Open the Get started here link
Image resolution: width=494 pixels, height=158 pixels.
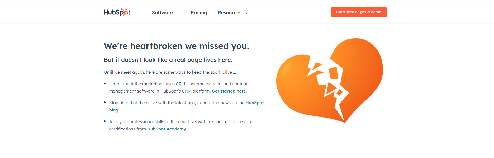[229, 91]
